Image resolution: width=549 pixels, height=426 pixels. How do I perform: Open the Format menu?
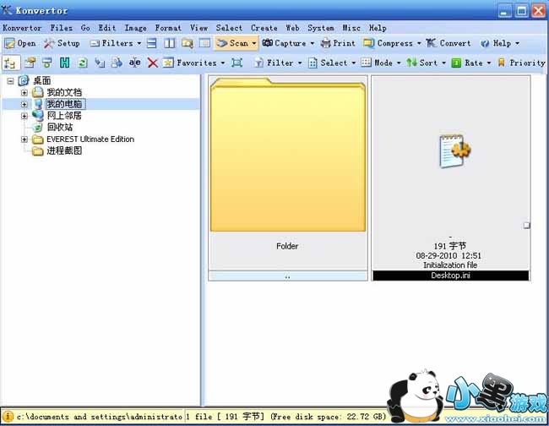pyautogui.click(x=168, y=28)
